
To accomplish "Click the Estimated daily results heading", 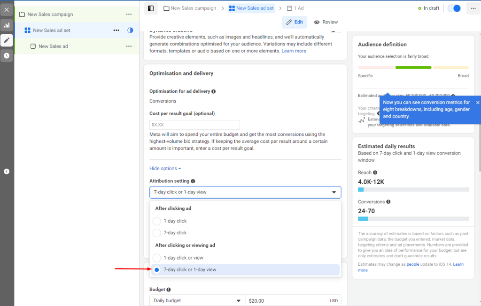I will point(386,146).
